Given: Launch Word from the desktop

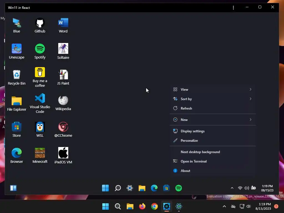Looking at the screenshot, I should click(x=63, y=25).
